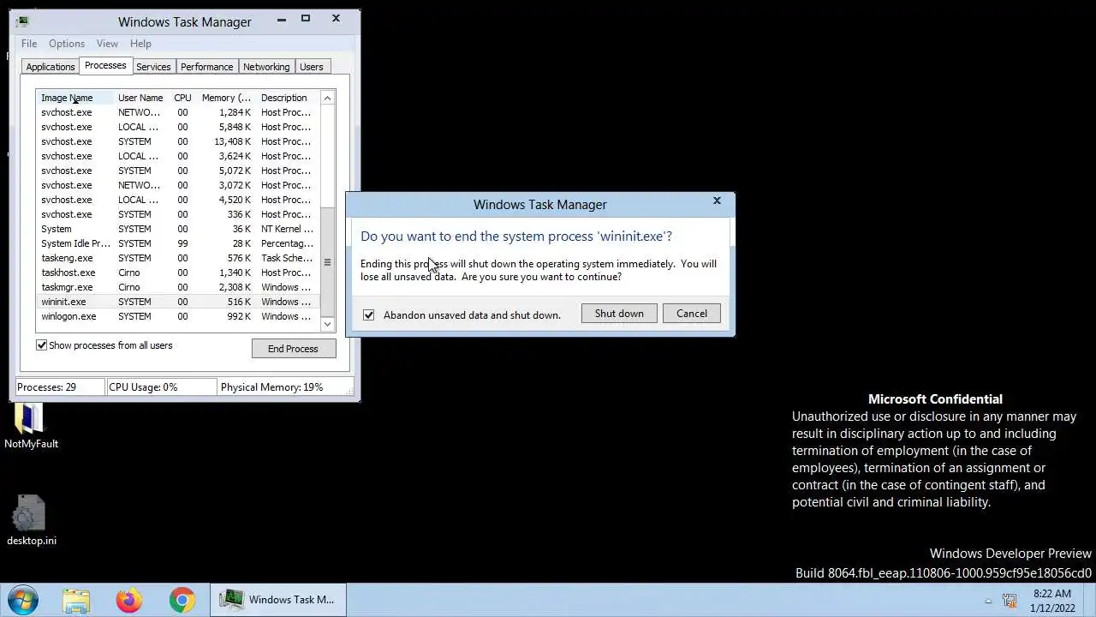This screenshot has height=617, width=1096.
Task: Select svchost.exe row using 1,284 K
Action: tap(178, 112)
